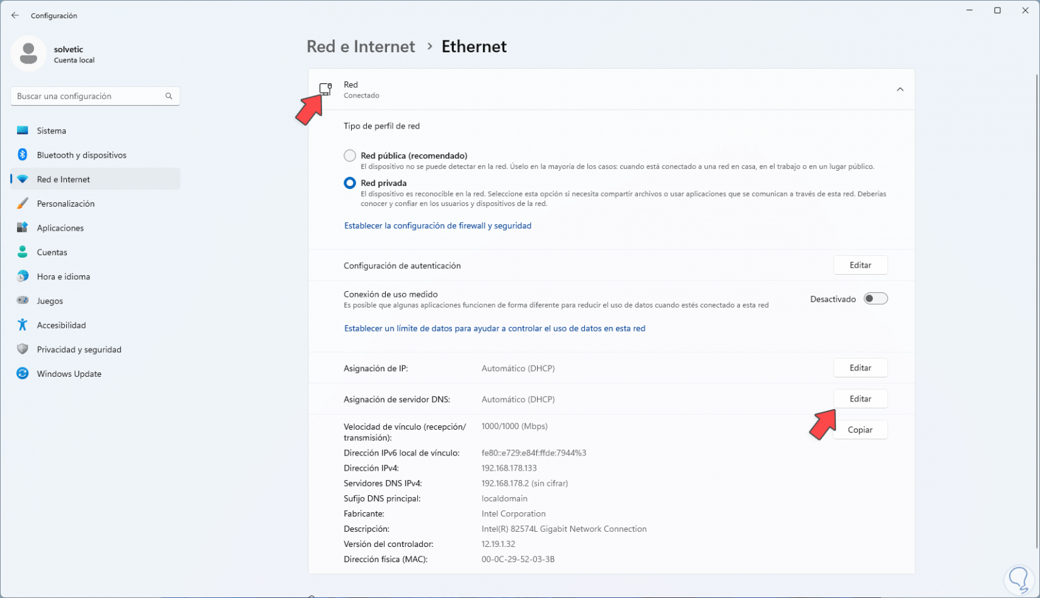Open the firewall y seguridad link
The height and width of the screenshot is (598, 1040).
437,225
